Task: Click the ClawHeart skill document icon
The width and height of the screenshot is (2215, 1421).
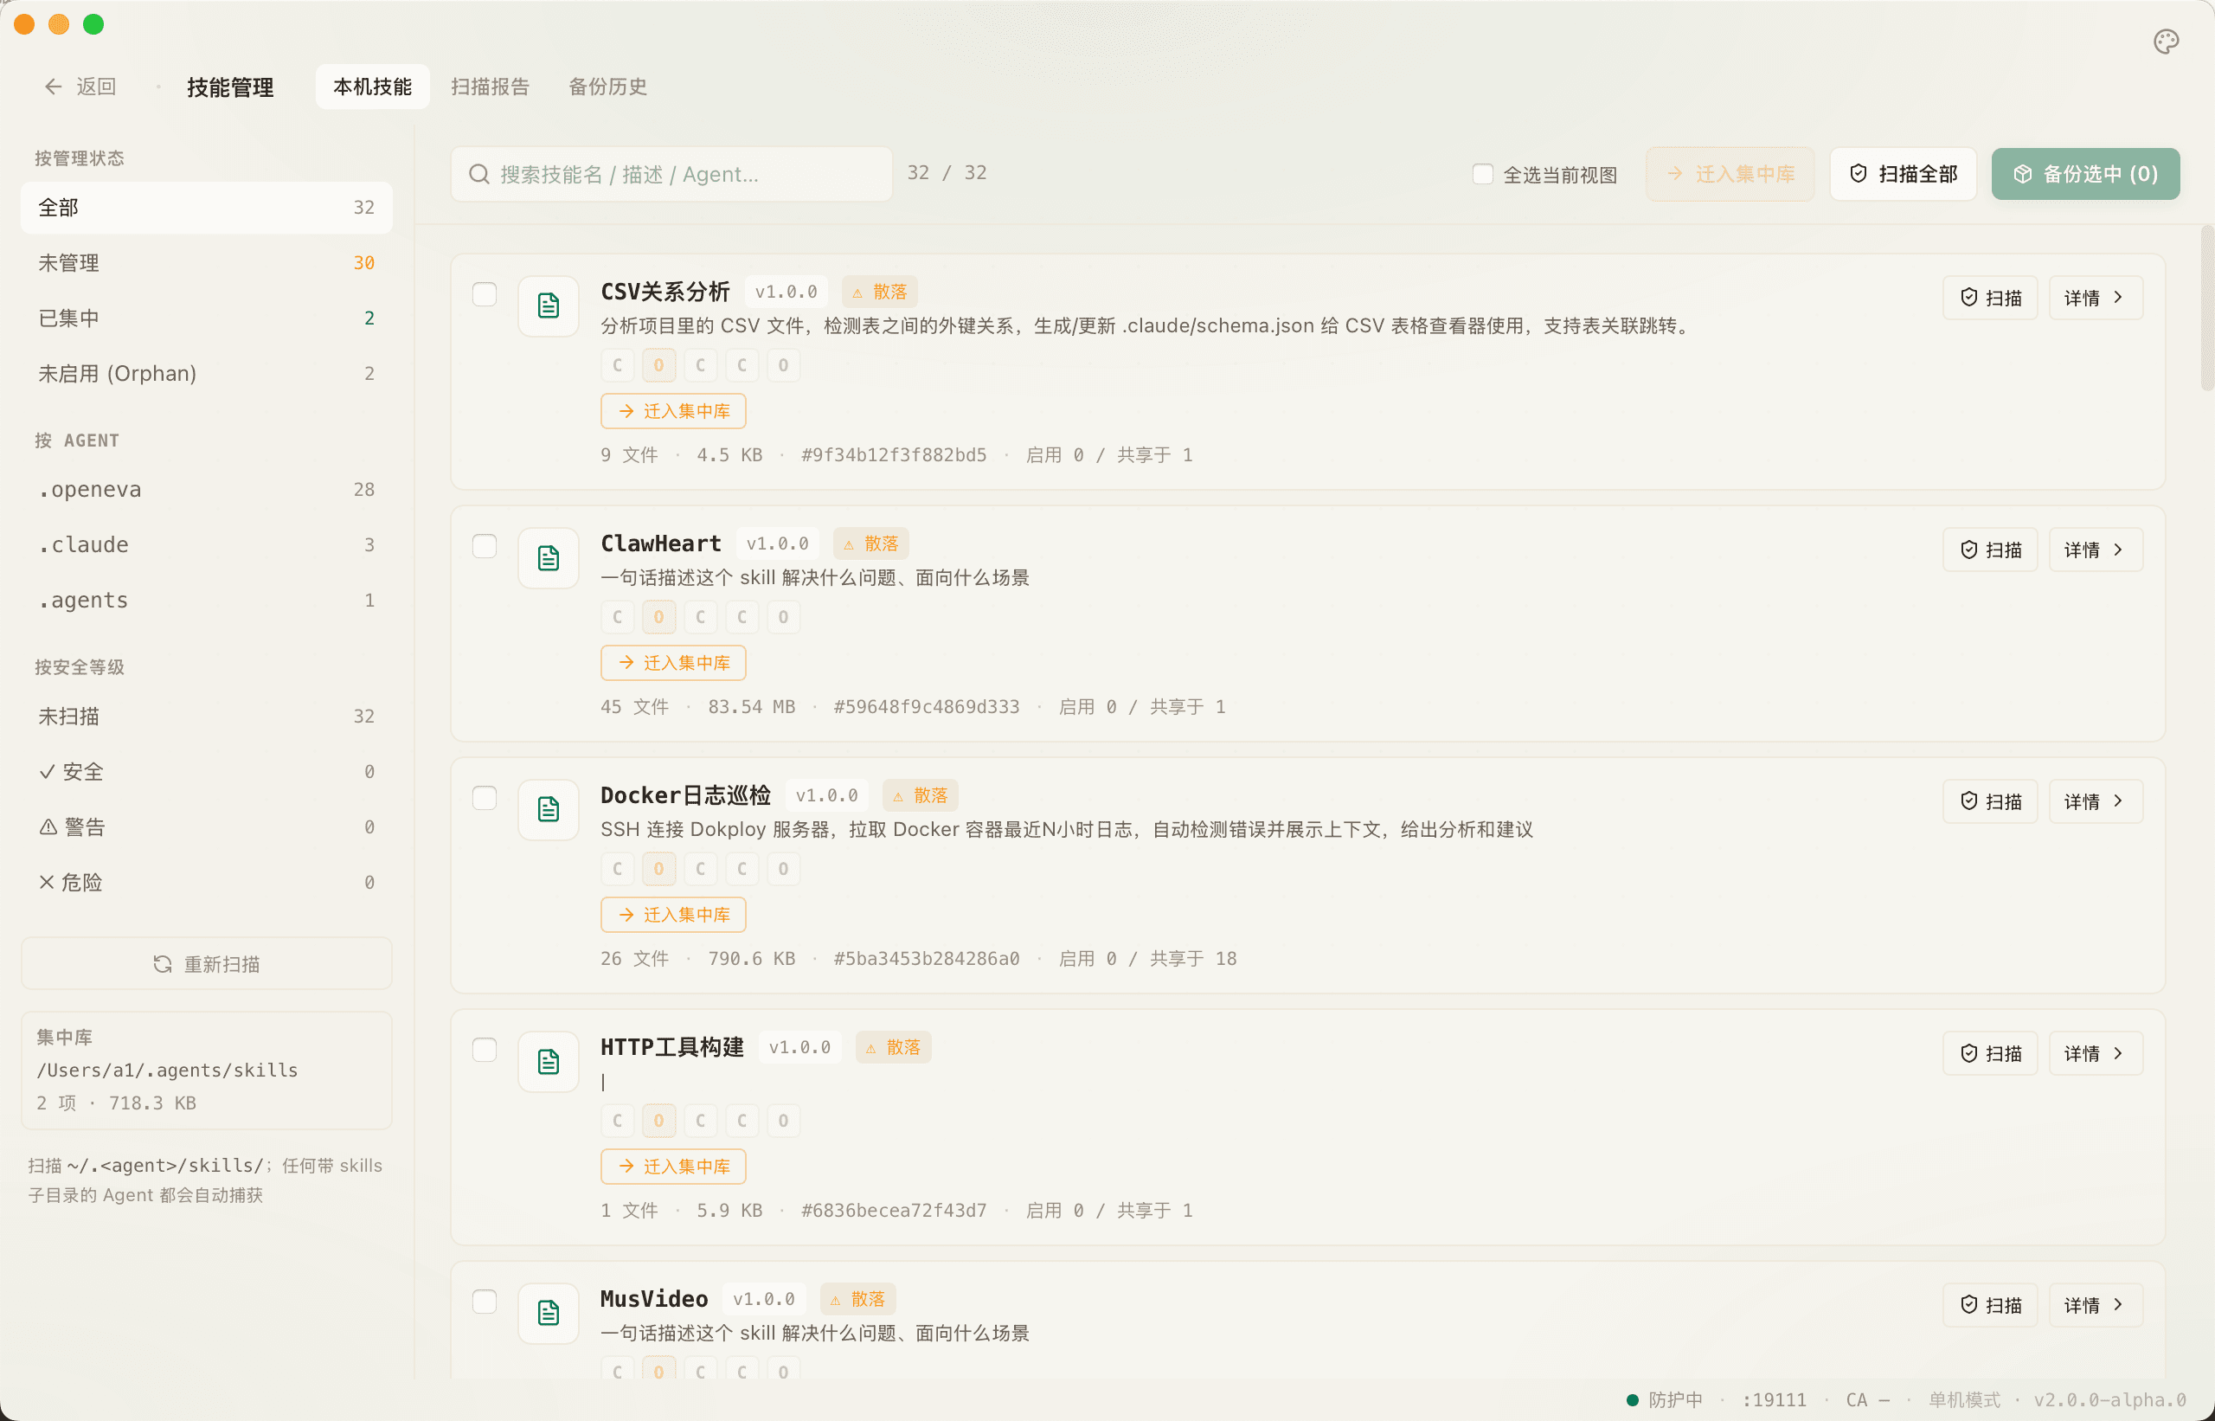Action: click(548, 557)
